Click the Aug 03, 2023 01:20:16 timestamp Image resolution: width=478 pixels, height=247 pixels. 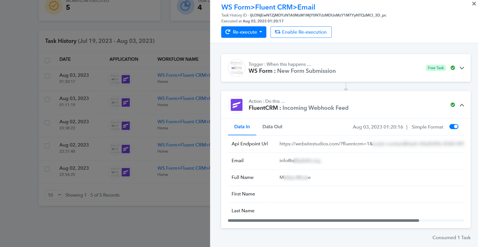[378, 127]
